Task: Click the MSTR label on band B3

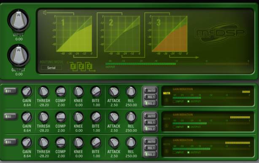Action: click(x=167, y=144)
